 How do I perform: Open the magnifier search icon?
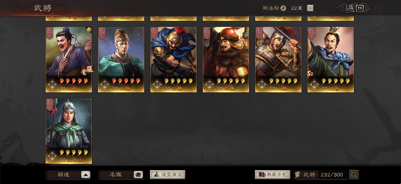click(x=354, y=175)
